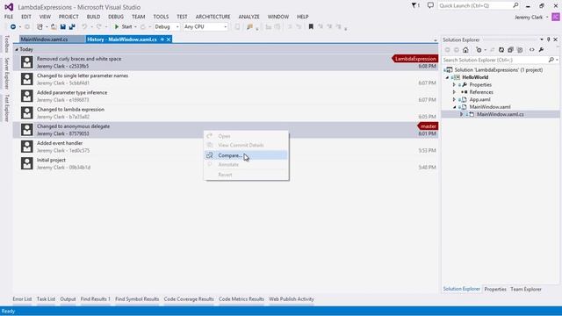Viewport: 562px width, 316px height.
Task: Click avatar of 'Initial project' commit
Action: coord(27,163)
